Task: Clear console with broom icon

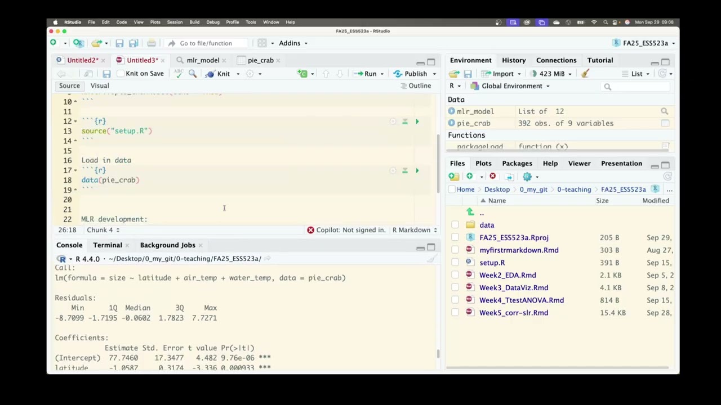Action: [431, 259]
